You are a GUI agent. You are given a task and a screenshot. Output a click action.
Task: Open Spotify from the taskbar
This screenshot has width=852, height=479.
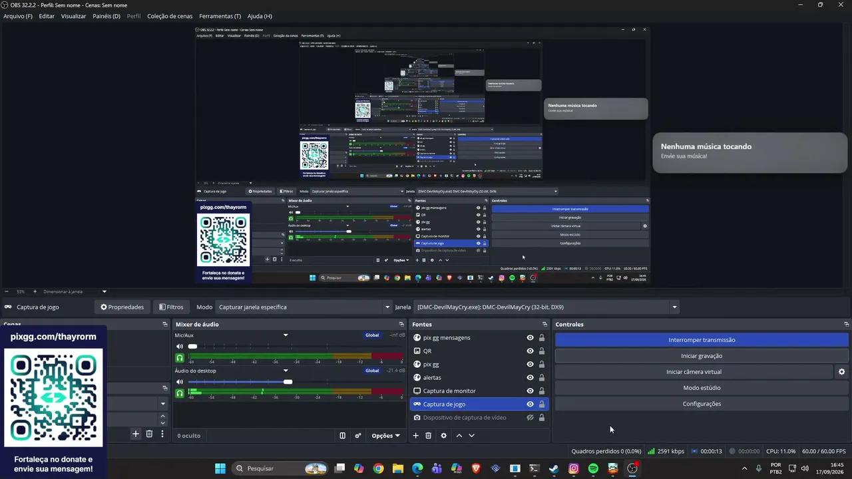[593, 468]
